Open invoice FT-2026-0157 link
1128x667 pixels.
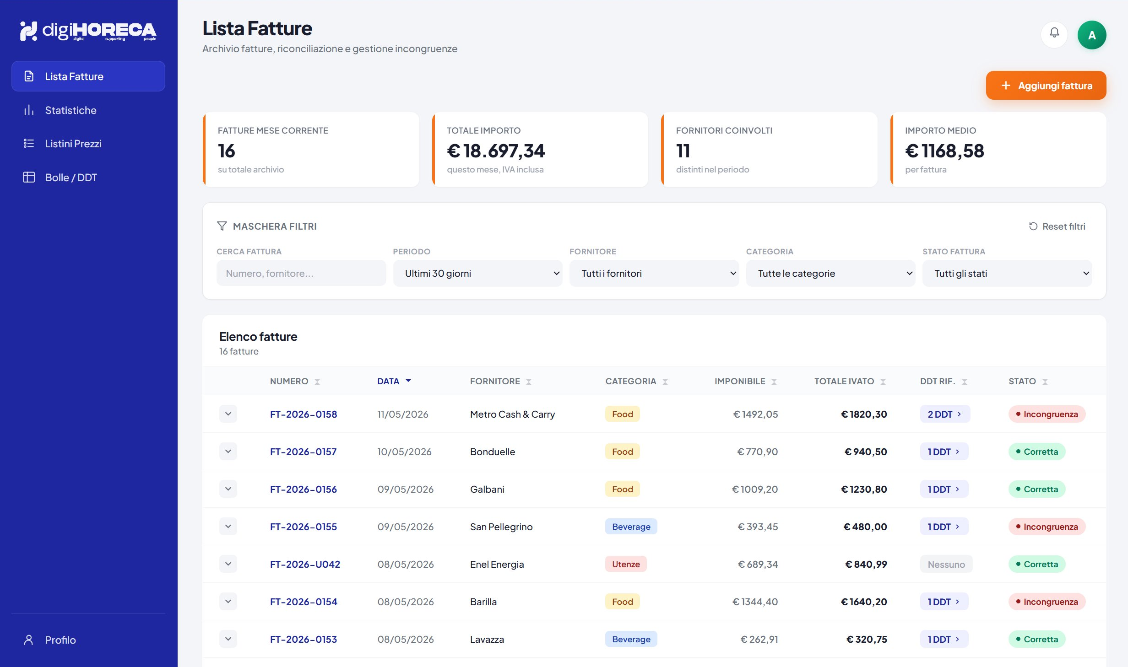pos(303,452)
